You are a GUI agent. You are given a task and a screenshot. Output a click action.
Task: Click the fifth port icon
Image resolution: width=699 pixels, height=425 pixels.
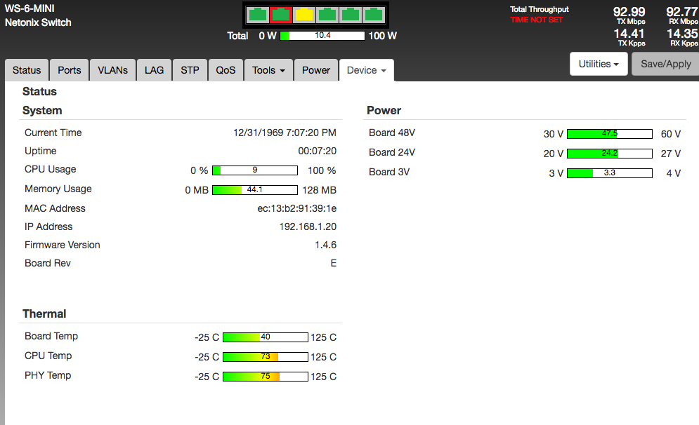pyautogui.click(x=350, y=14)
